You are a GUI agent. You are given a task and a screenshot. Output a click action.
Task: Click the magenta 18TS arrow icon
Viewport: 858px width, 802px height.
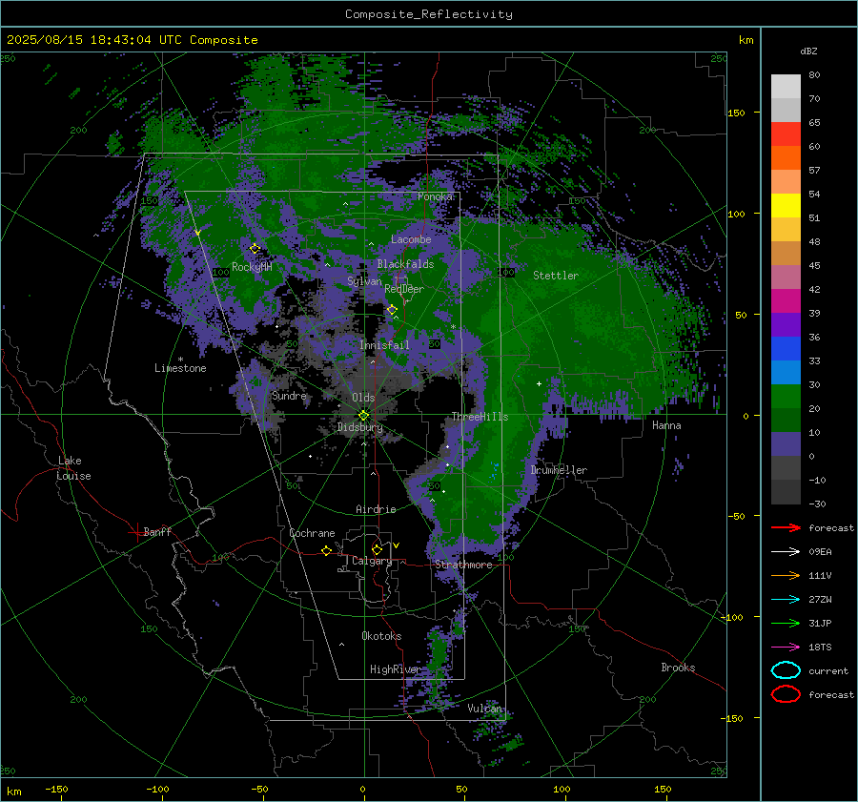[x=786, y=648]
